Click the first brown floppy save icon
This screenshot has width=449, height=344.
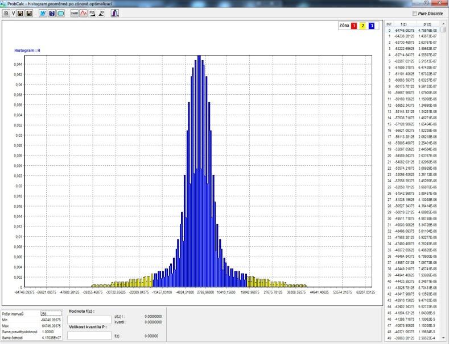[20, 13]
